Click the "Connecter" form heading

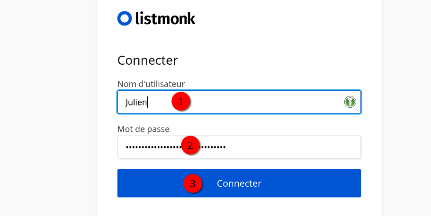click(x=147, y=60)
